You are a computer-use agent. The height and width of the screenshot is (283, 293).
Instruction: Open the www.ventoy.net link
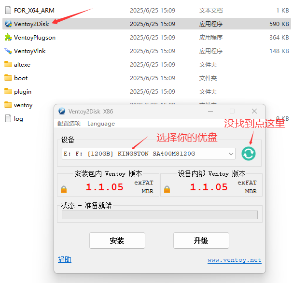(x=234, y=260)
